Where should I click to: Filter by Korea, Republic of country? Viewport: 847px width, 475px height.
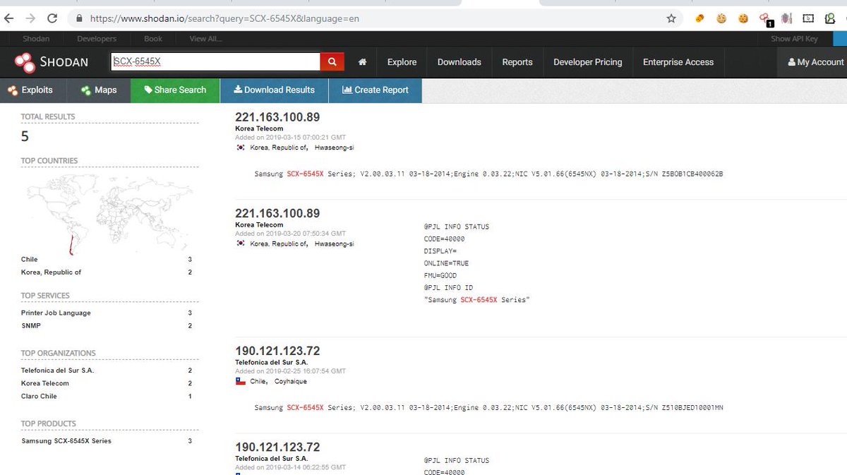(x=51, y=272)
